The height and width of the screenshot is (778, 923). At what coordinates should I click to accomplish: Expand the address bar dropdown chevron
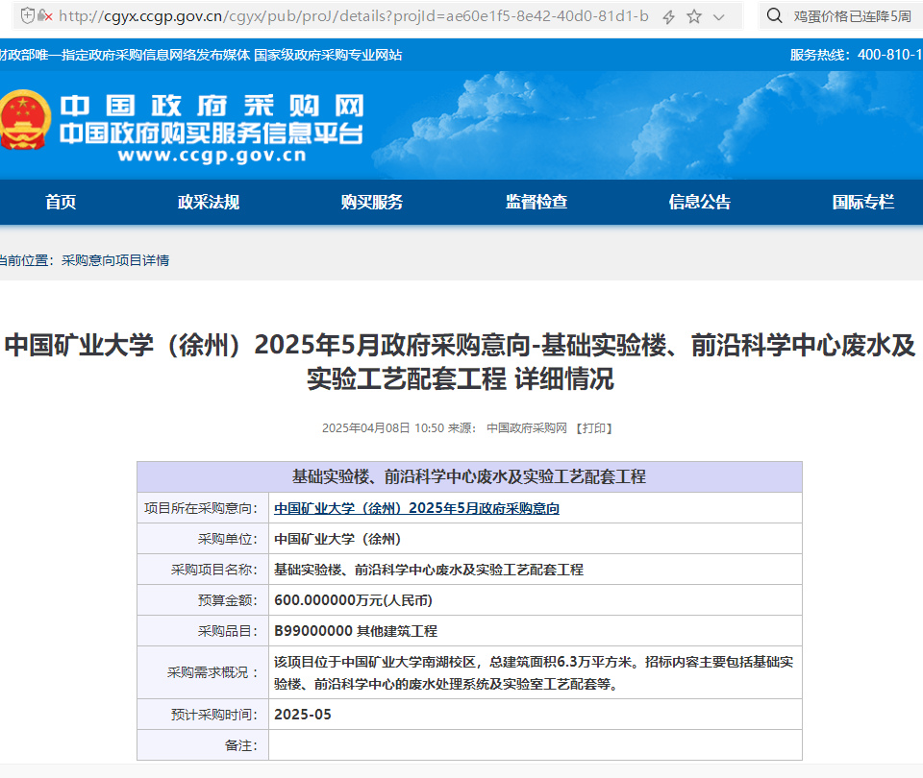coord(719,17)
